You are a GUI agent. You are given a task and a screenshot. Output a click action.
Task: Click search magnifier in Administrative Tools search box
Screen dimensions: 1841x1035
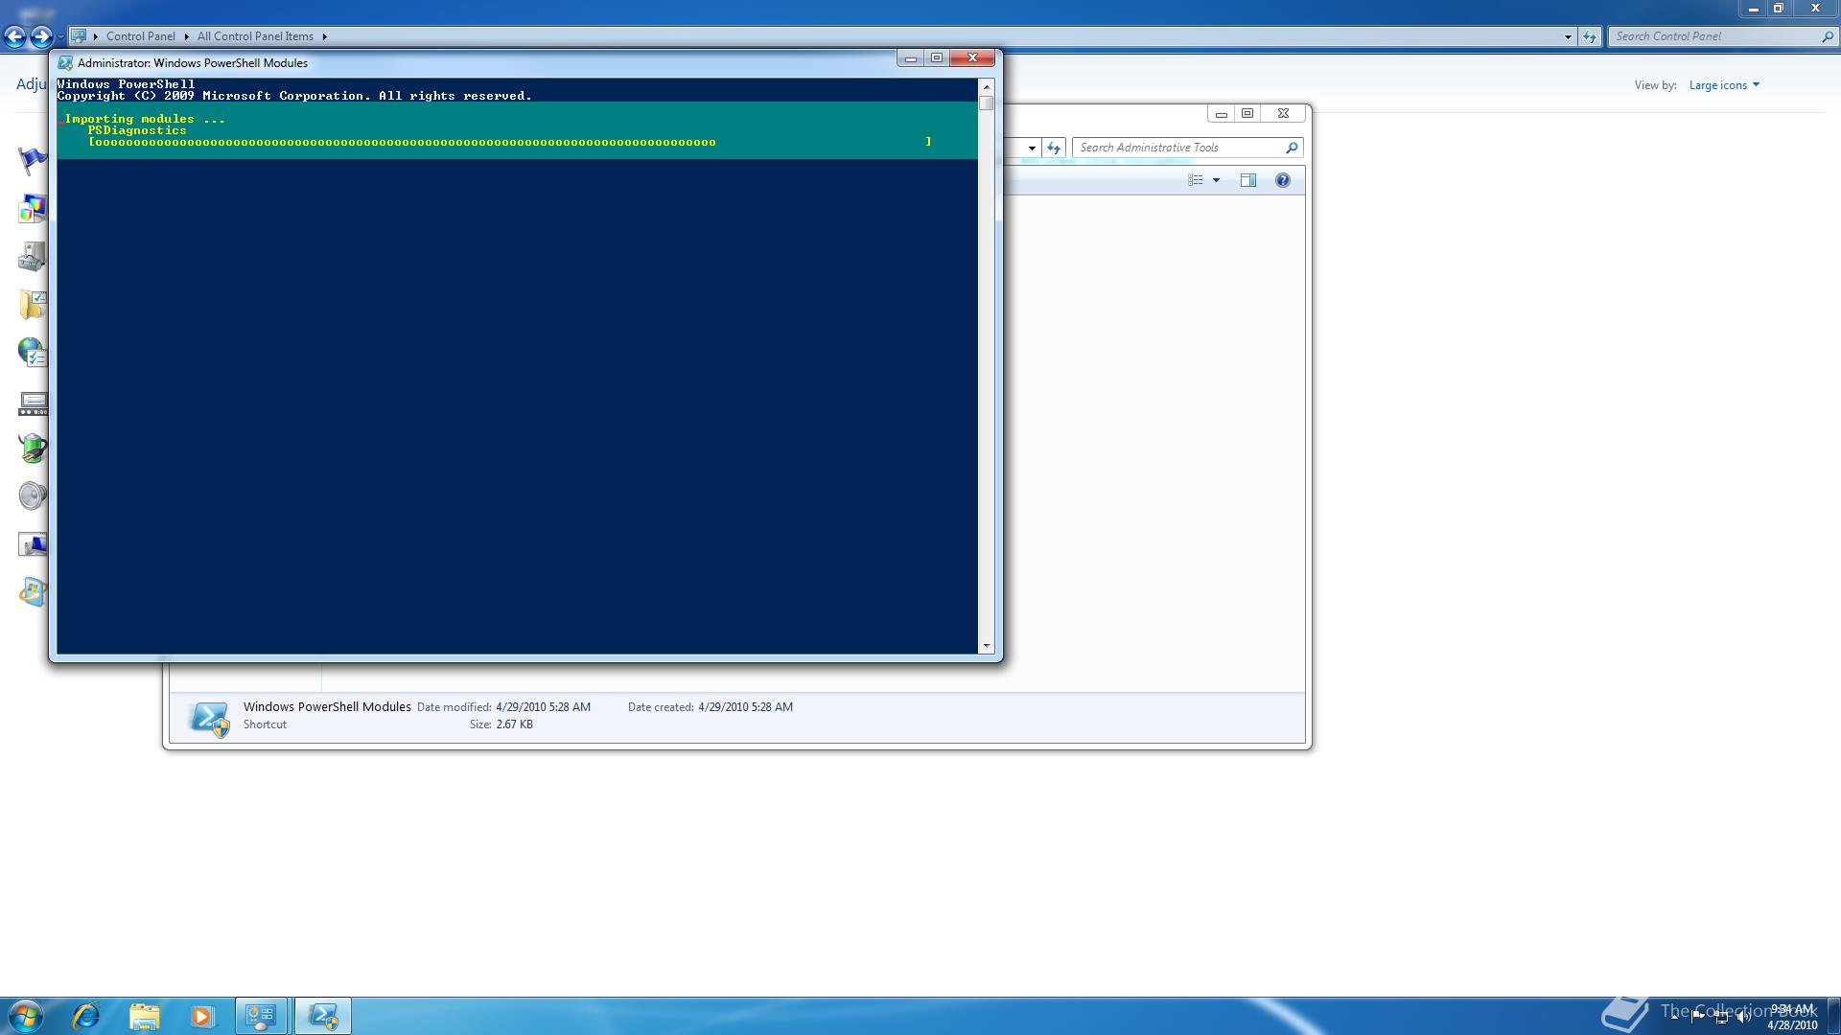coord(1292,148)
